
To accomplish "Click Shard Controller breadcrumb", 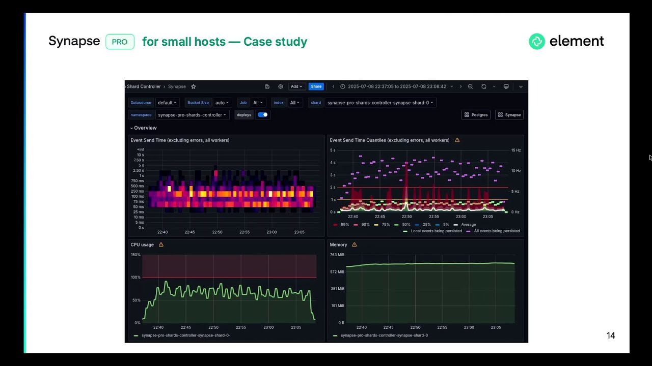I will click(x=144, y=86).
